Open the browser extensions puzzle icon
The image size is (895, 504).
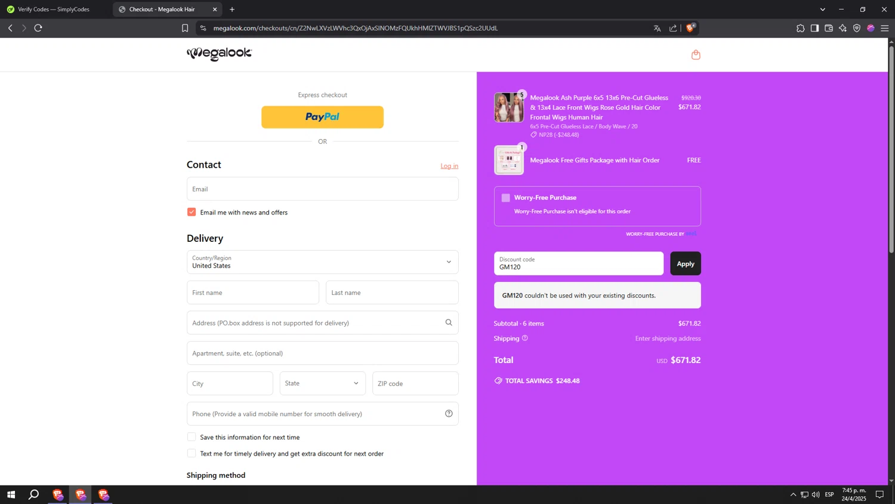(x=800, y=28)
